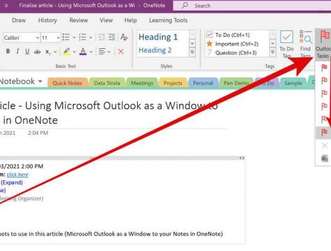Open the Review ribbon tab
331x251 pixels.
(79, 20)
